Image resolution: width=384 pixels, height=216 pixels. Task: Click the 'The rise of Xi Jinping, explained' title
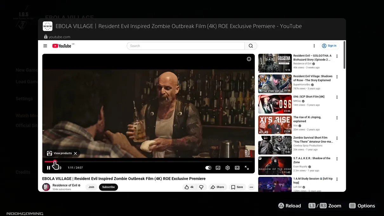click(307, 119)
